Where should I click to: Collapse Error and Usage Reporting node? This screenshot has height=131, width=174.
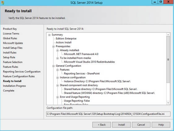point(58,97)
